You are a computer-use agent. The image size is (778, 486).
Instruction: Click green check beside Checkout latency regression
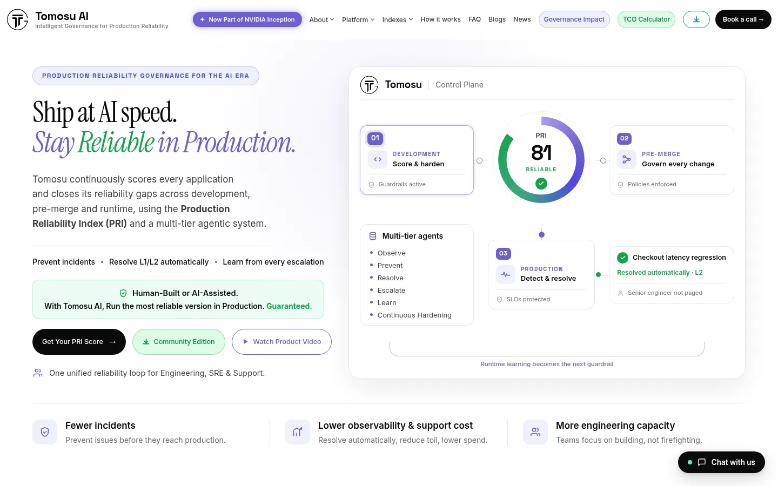(x=623, y=258)
